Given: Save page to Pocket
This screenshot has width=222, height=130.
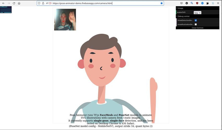Looking at the screenshot, I should [182, 3].
